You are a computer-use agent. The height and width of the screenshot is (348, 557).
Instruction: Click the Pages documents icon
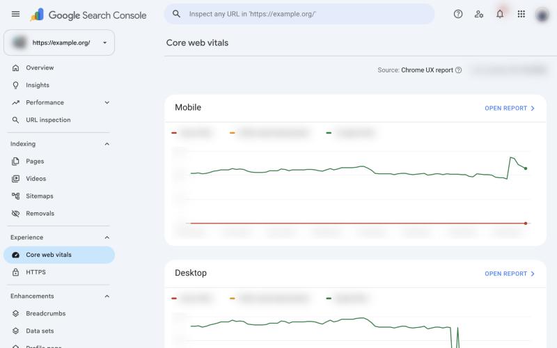tap(15, 161)
